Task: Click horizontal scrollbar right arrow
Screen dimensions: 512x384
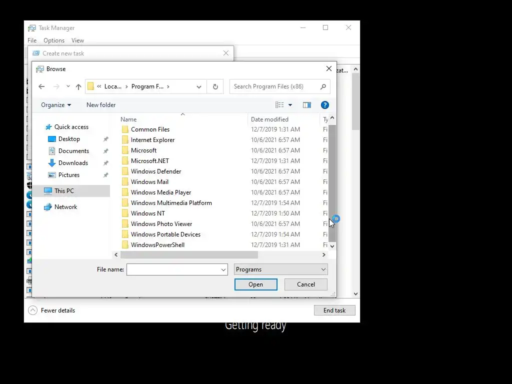Action: tap(324, 254)
